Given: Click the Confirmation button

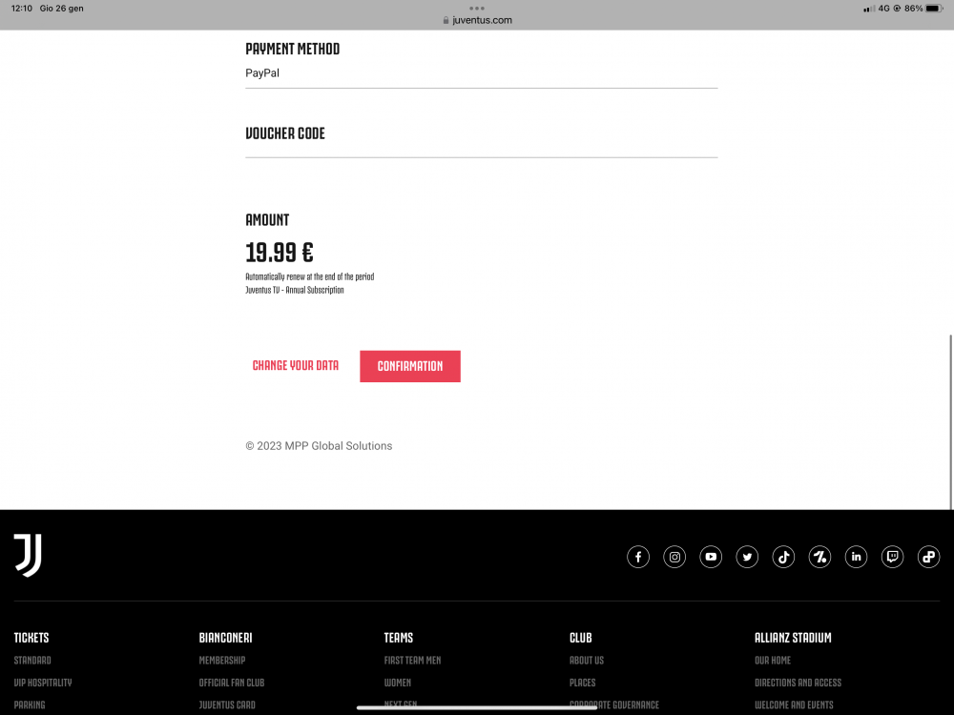Looking at the screenshot, I should pos(410,366).
